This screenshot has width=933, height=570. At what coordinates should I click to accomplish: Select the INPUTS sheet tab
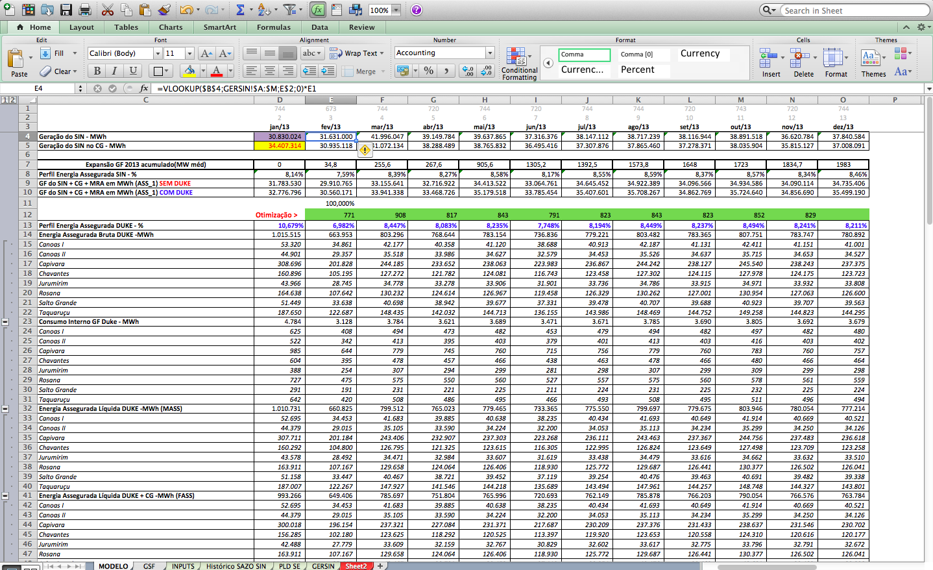click(183, 566)
